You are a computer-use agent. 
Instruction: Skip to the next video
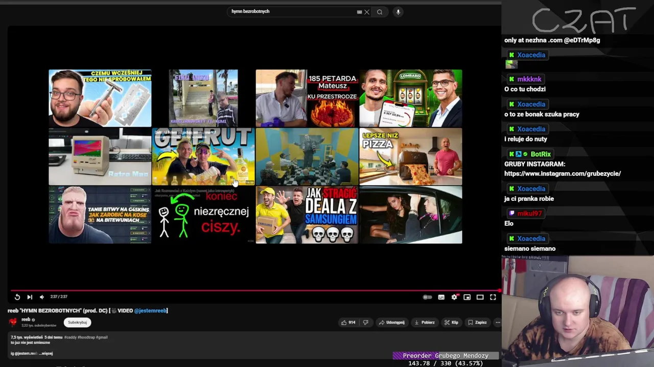[x=30, y=297]
